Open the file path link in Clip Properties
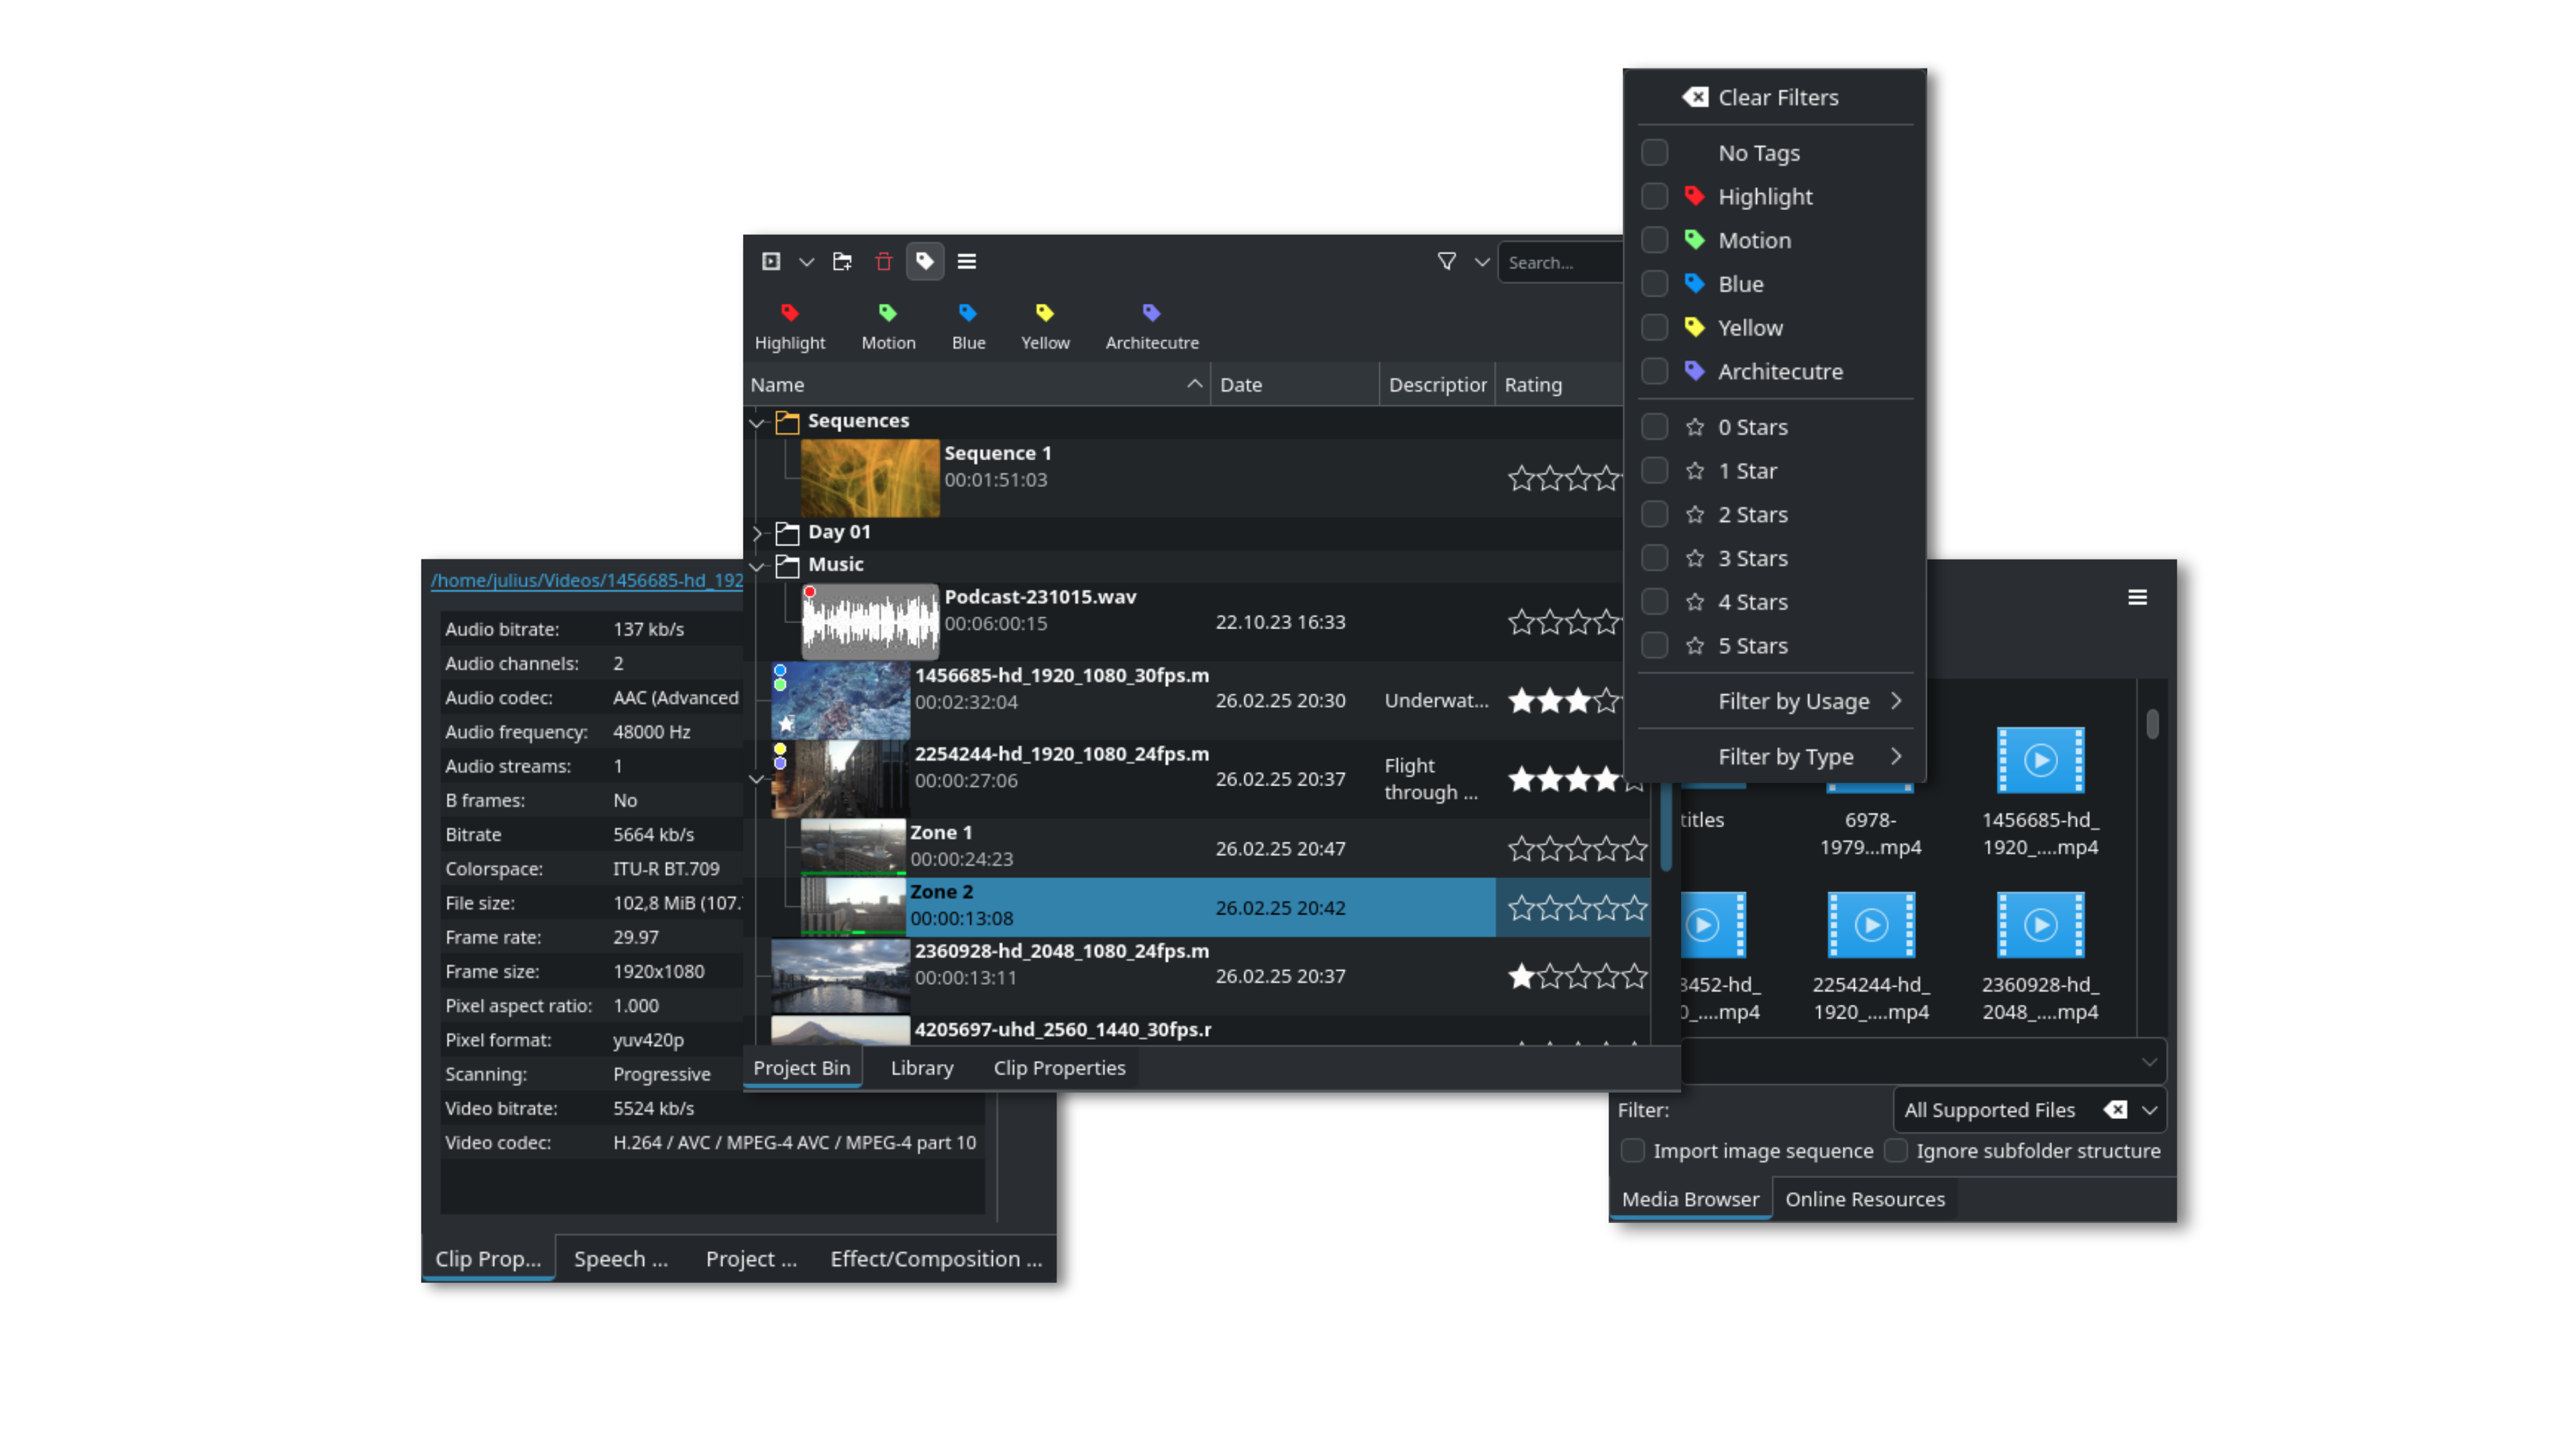Viewport: 2576px width, 1449px height. click(x=587, y=580)
